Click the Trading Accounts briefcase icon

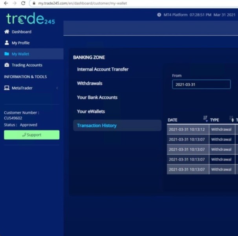click(7, 65)
